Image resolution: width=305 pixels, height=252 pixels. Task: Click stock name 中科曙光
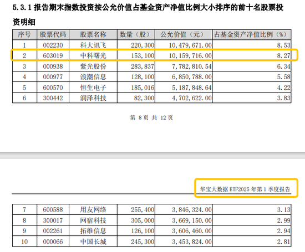pyautogui.click(x=93, y=56)
